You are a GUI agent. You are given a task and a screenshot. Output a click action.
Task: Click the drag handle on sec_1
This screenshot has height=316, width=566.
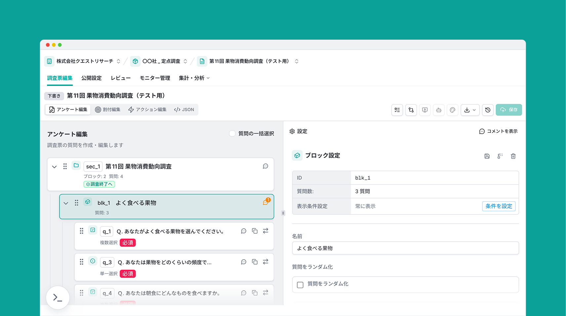[65, 166]
